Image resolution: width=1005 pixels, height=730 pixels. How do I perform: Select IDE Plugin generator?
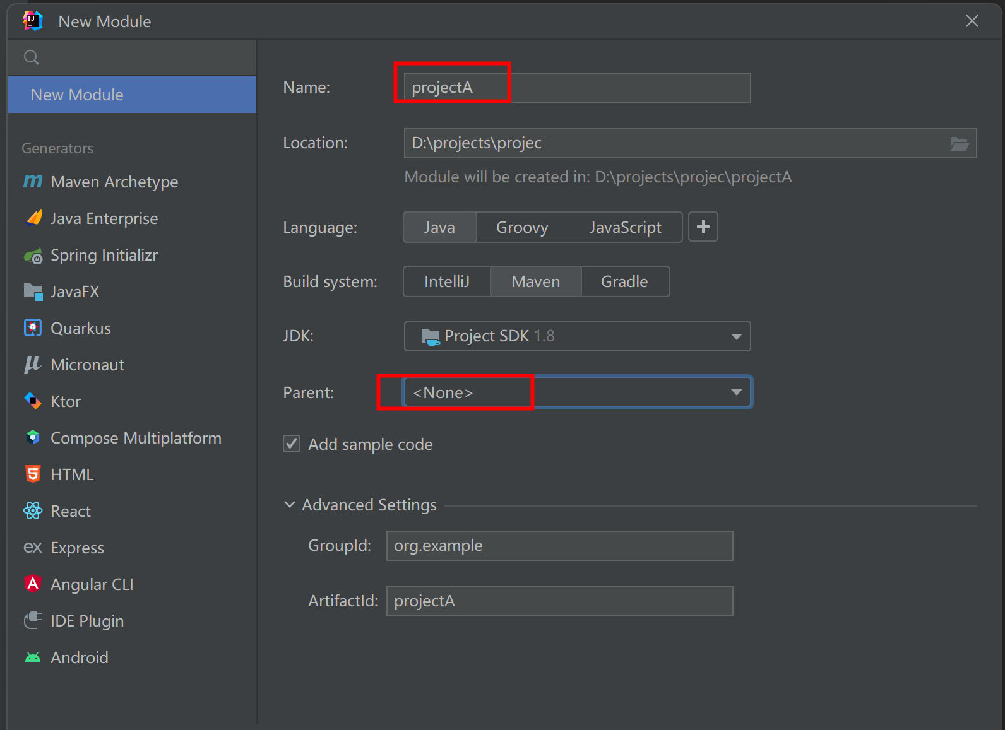coord(132,621)
